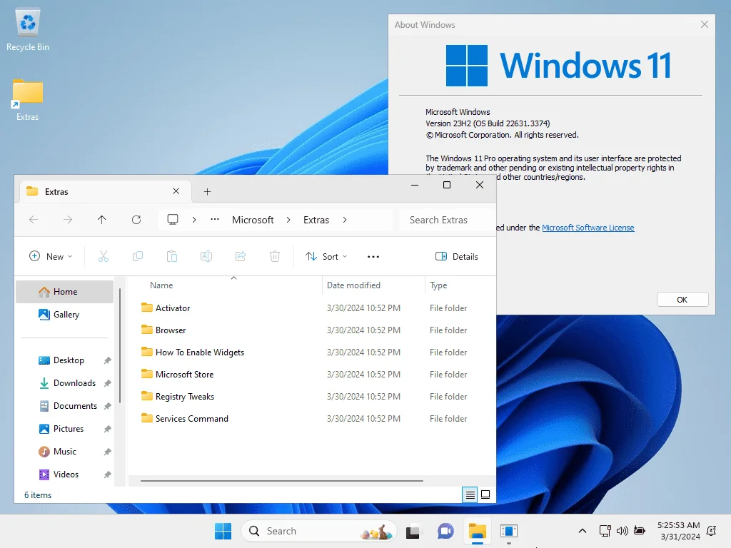Image resolution: width=731 pixels, height=548 pixels.
Task: Refresh the Extras folder view
Action: pyautogui.click(x=136, y=220)
